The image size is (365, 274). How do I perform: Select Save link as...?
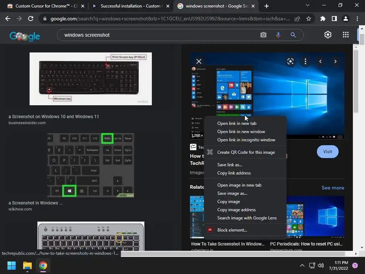pyautogui.click(x=245, y=165)
